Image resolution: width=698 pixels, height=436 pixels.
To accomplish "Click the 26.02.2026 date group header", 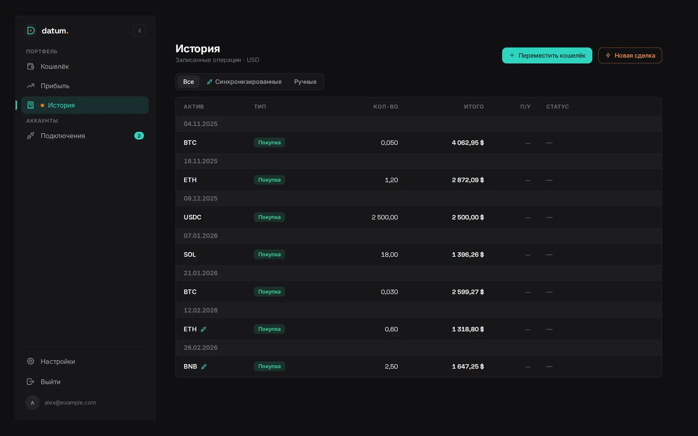I will (x=418, y=348).
